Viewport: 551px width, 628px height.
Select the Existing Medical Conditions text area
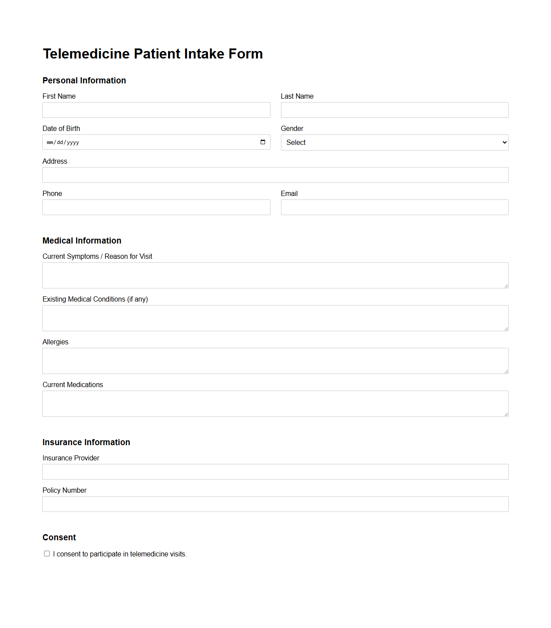[275, 318]
